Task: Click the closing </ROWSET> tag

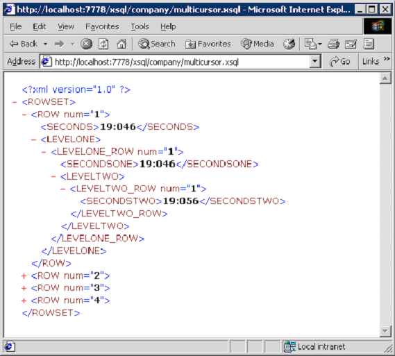Action: (51, 313)
